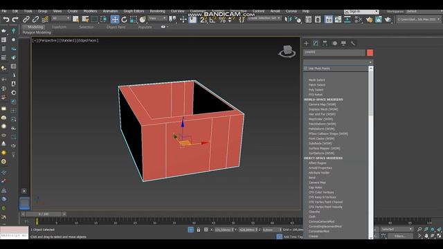The image size is (443, 249).
Task: Activate Select and Scale tool
Action: pyautogui.click(x=134, y=19)
